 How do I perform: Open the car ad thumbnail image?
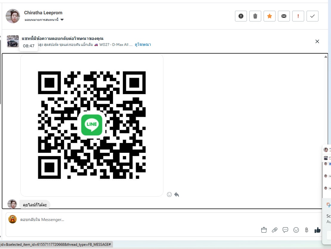[13, 41]
